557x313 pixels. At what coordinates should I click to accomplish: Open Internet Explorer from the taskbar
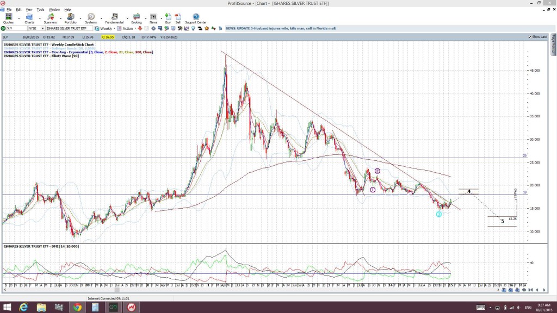coord(23,308)
